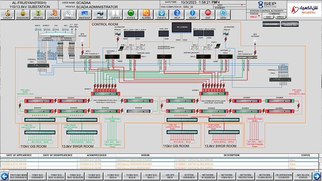Click the HELP question mark icon
Viewport: 322px width, 181px height.
click(x=177, y=15)
